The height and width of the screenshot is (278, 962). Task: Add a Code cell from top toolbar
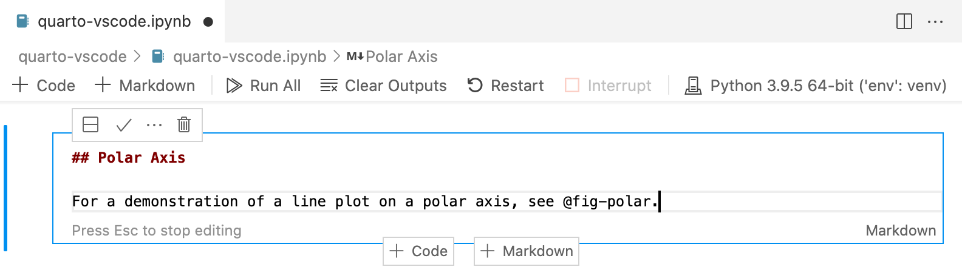pyautogui.click(x=44, y=86)
